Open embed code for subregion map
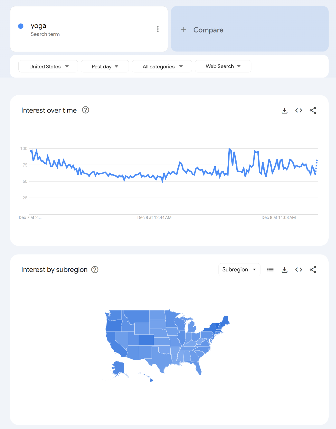This screenshot has width=336, height=429. click(x=299, y=270)
